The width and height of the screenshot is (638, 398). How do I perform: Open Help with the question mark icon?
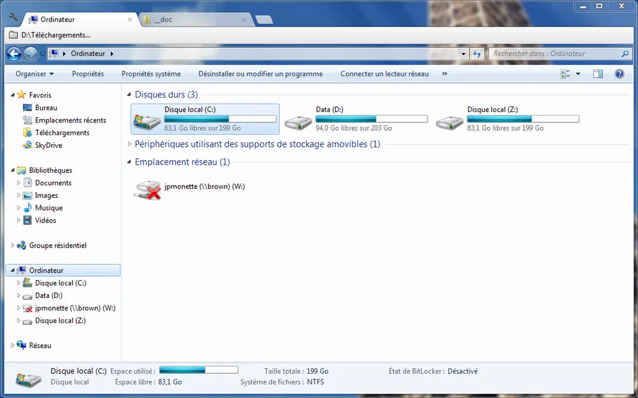[619, 73]
